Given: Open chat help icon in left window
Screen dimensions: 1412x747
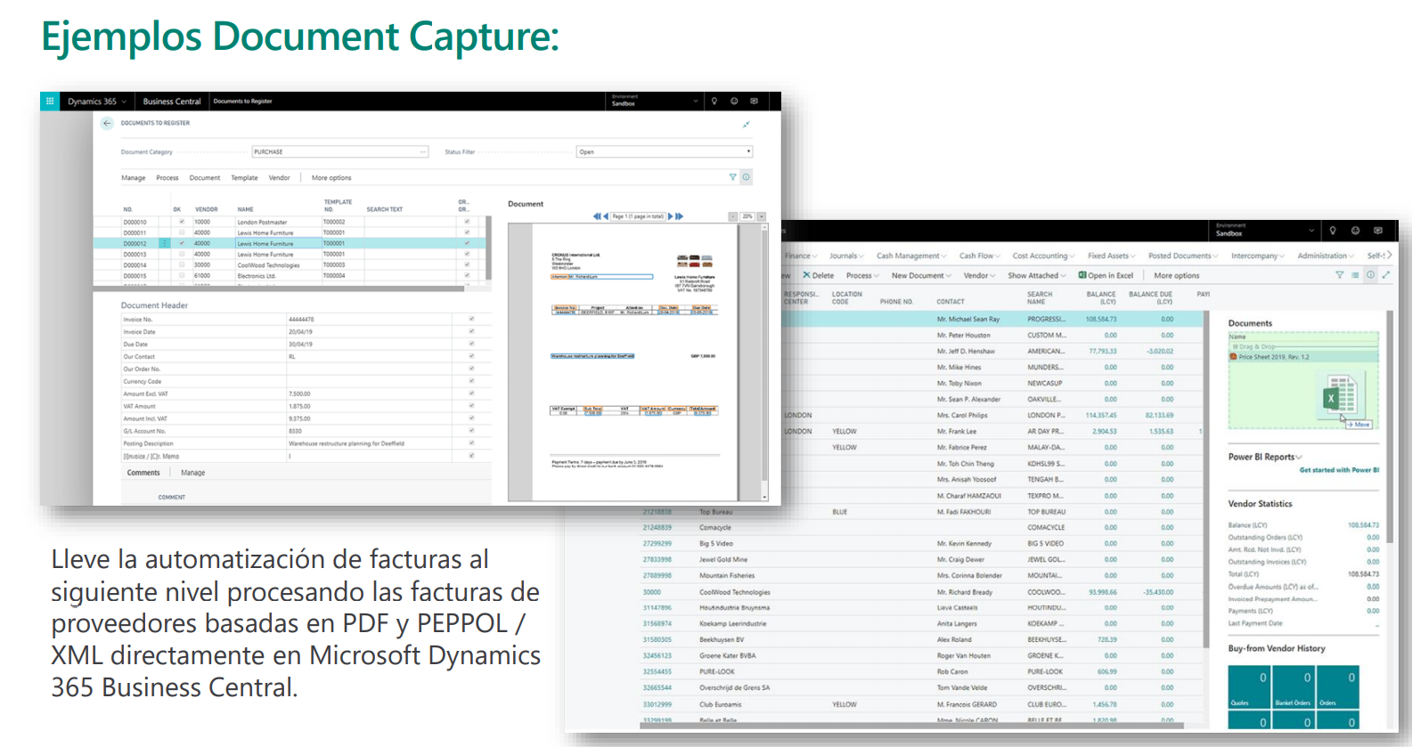Looking at the screenshot, I should point(755,101).
